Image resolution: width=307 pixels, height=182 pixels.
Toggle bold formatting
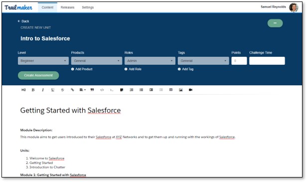33,90
